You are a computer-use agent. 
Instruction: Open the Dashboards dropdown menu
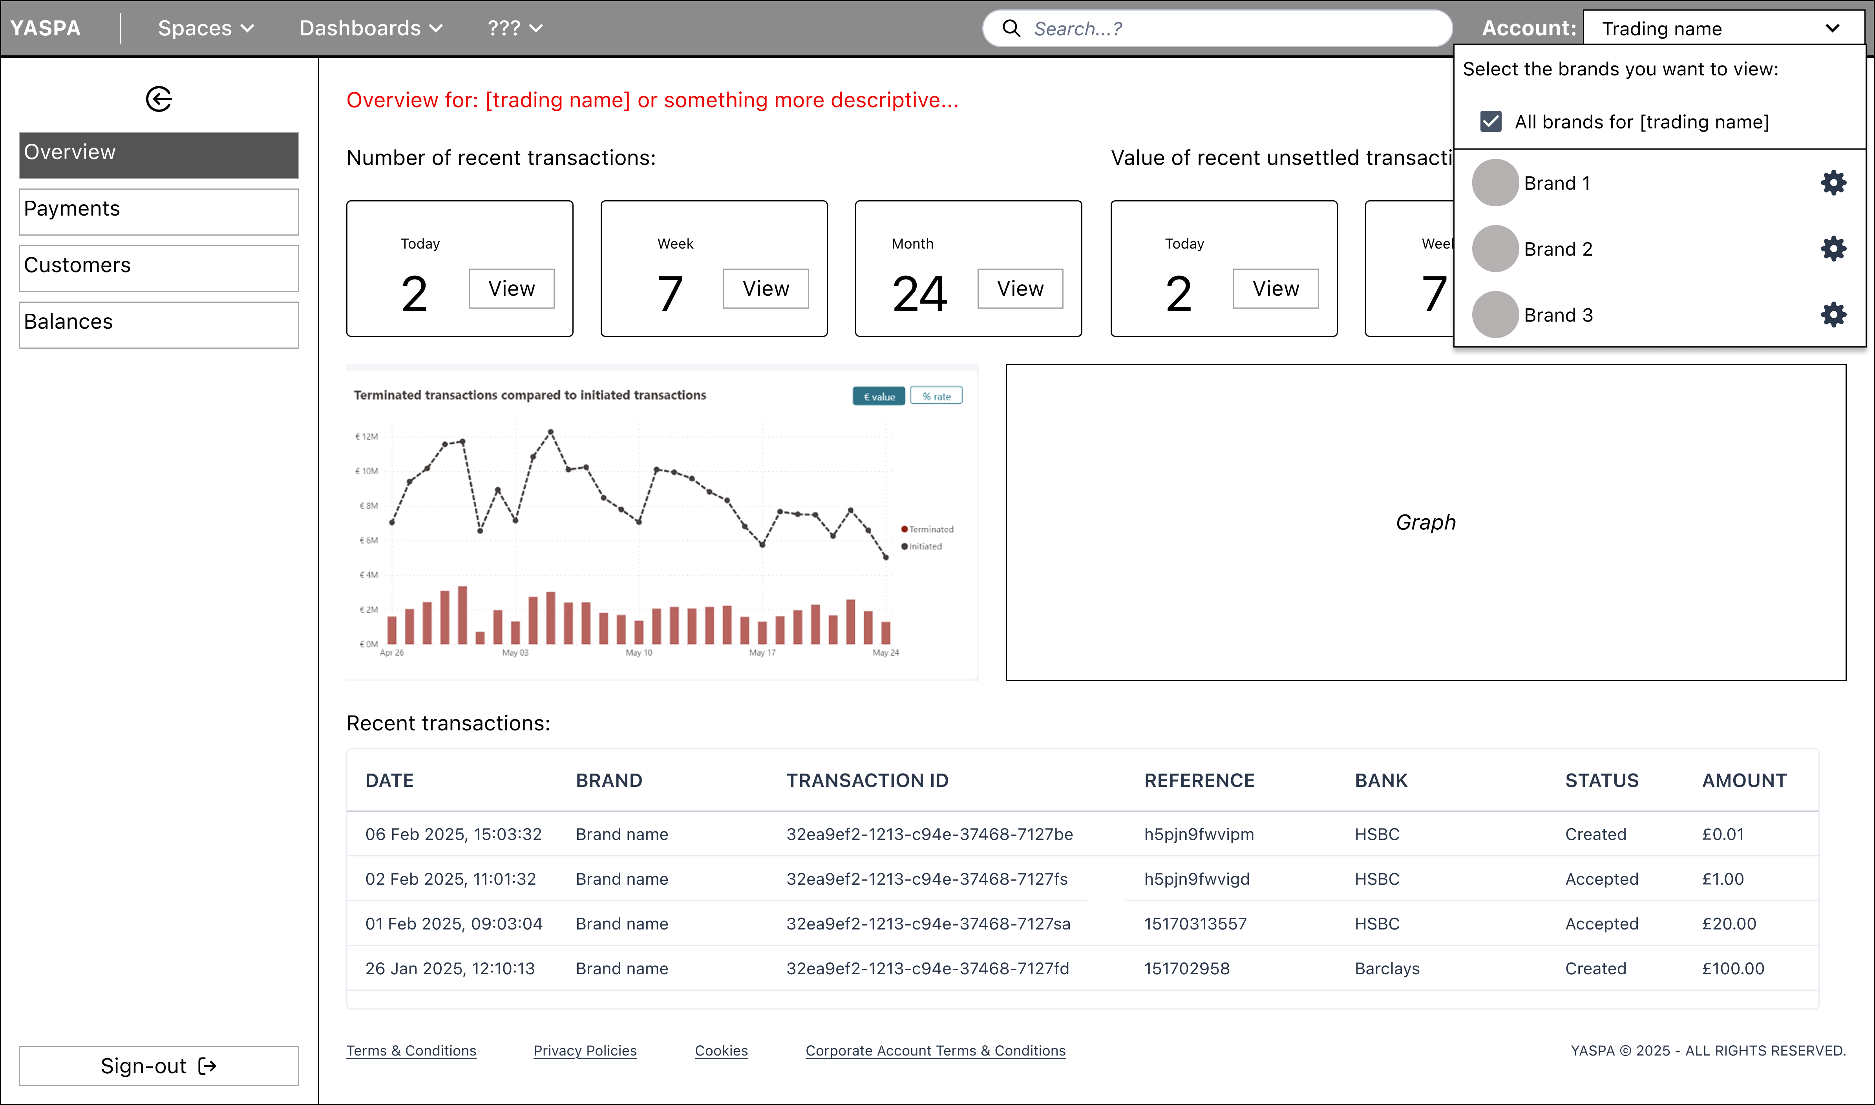(x=371, y=28)
